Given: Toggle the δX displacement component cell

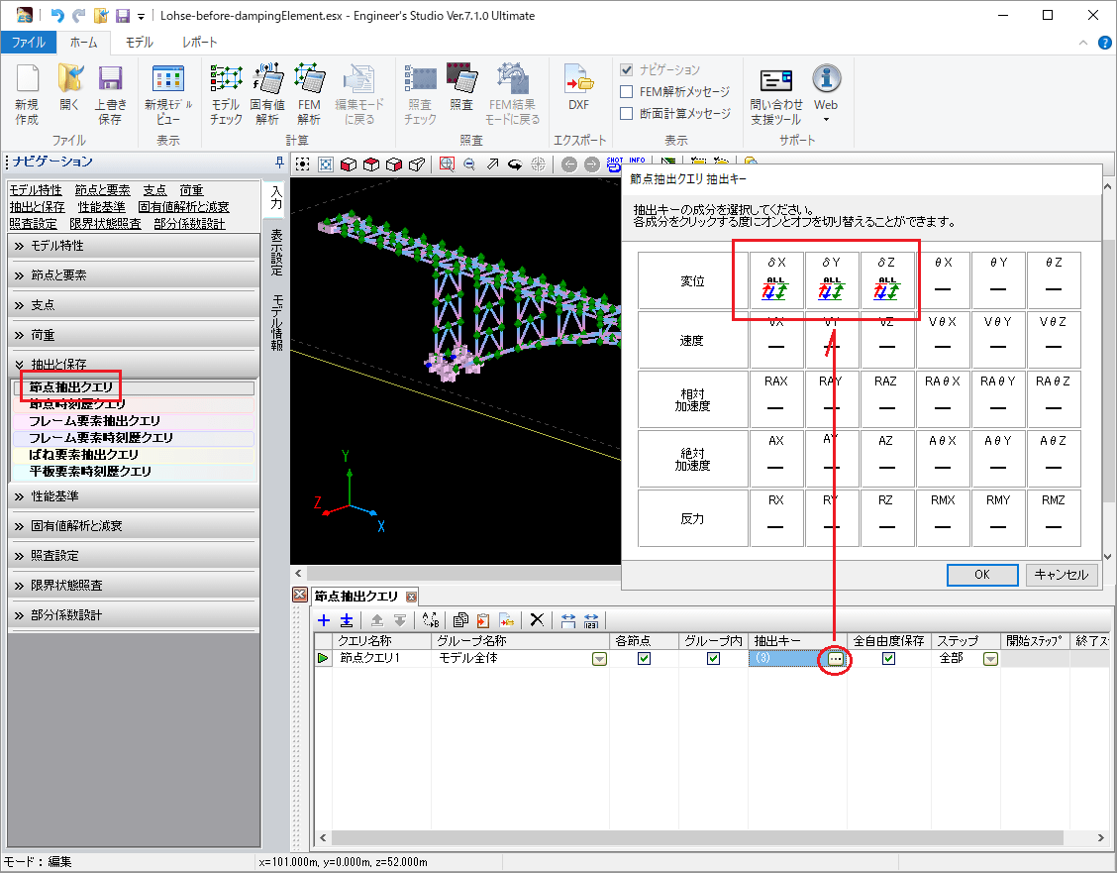Looking at the screenshot, I should [x=776, y=280].
